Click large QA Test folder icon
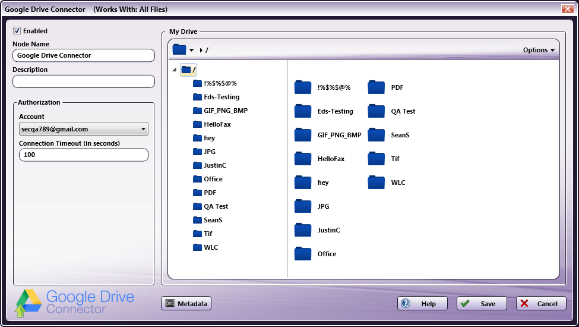 pos(376,111)
